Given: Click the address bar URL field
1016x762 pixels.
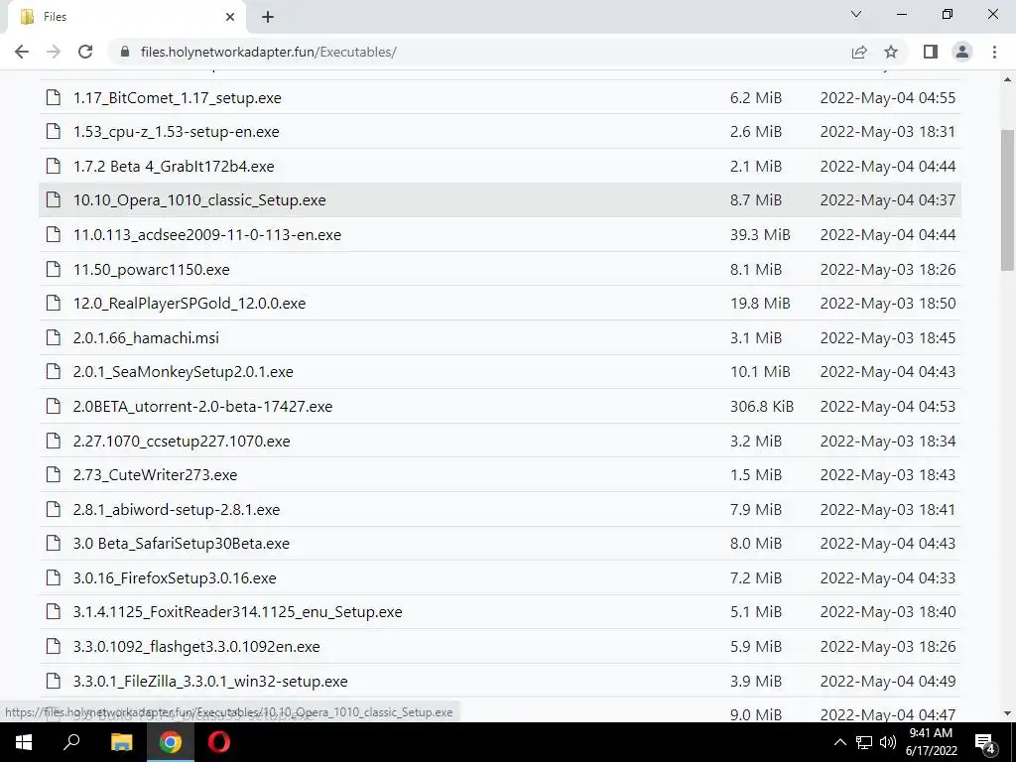Looking at the screenshot, I should pos(479,52).
